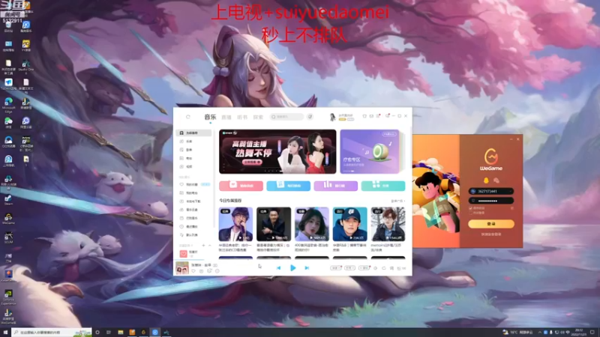Viewport: 600px width, 337px height.
Task: Open the notification center icon in taskbar
Action: (592, 333)
